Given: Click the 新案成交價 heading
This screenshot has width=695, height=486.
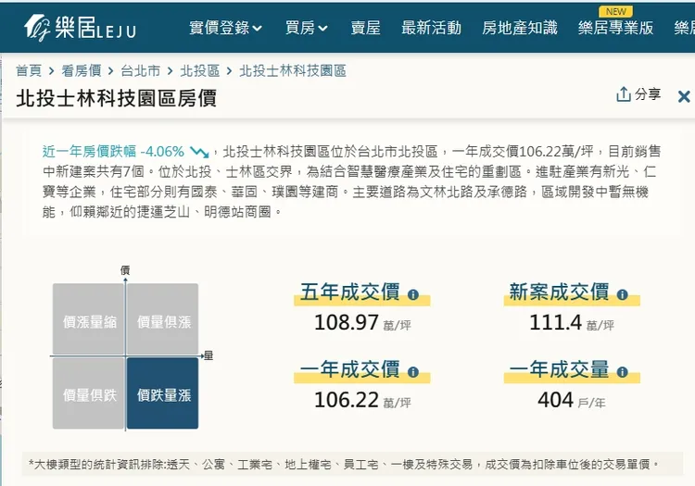Looking at the screenshot, I should point(559,293).
